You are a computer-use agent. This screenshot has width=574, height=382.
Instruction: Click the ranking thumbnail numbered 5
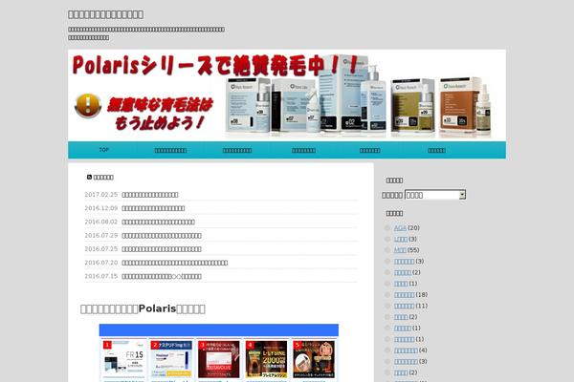coord(314,359)
